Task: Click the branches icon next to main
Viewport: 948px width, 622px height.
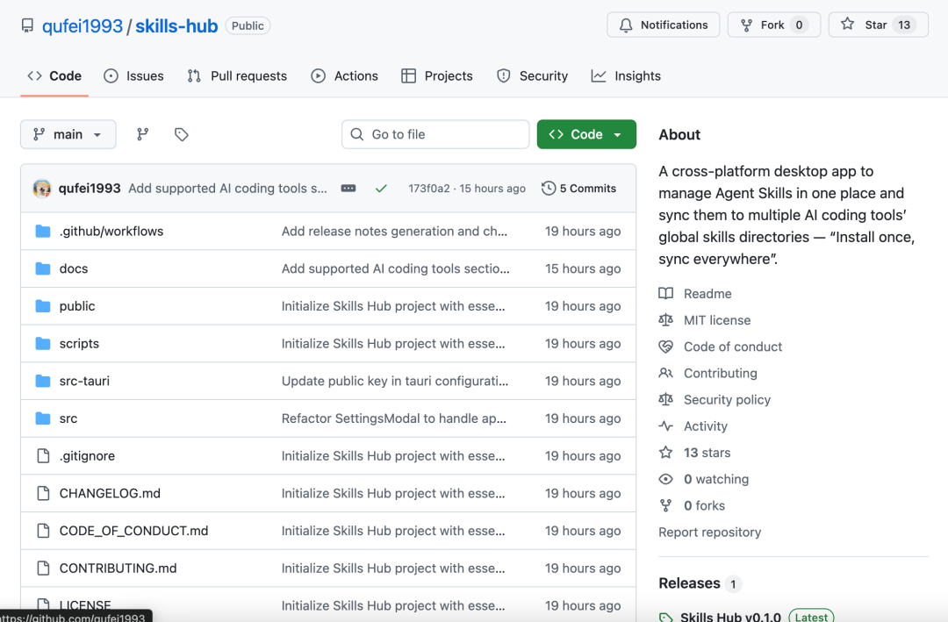Action: pyautogui.click(x=142, y=134)
